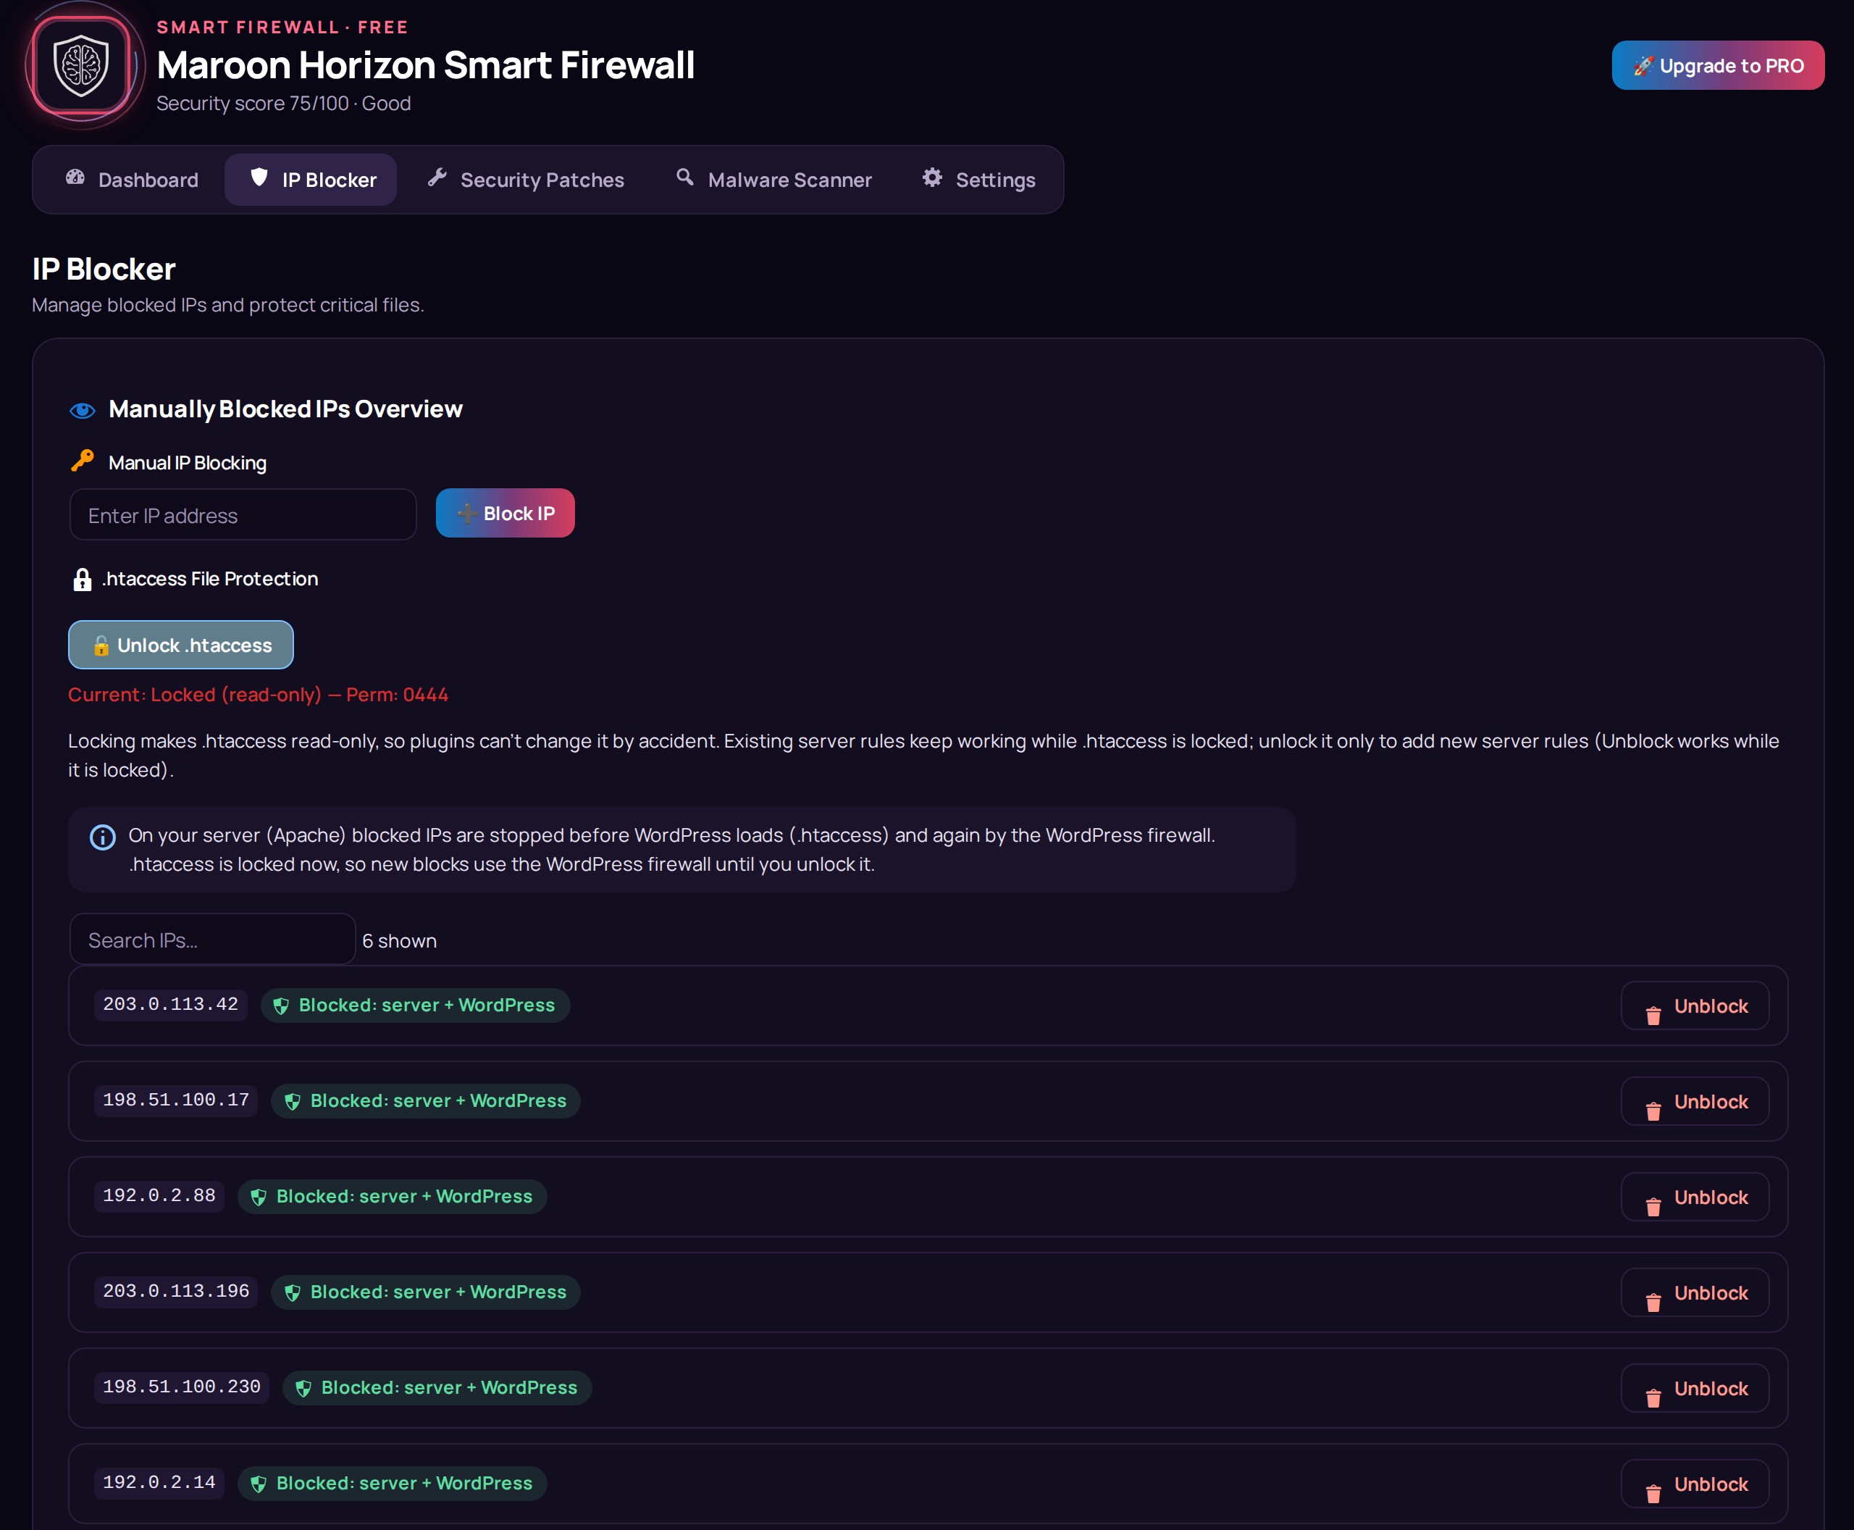Click the padlock icon beside .htaccess File Protection
Screen dimensions: 1854x1530
tap(82, 579)
